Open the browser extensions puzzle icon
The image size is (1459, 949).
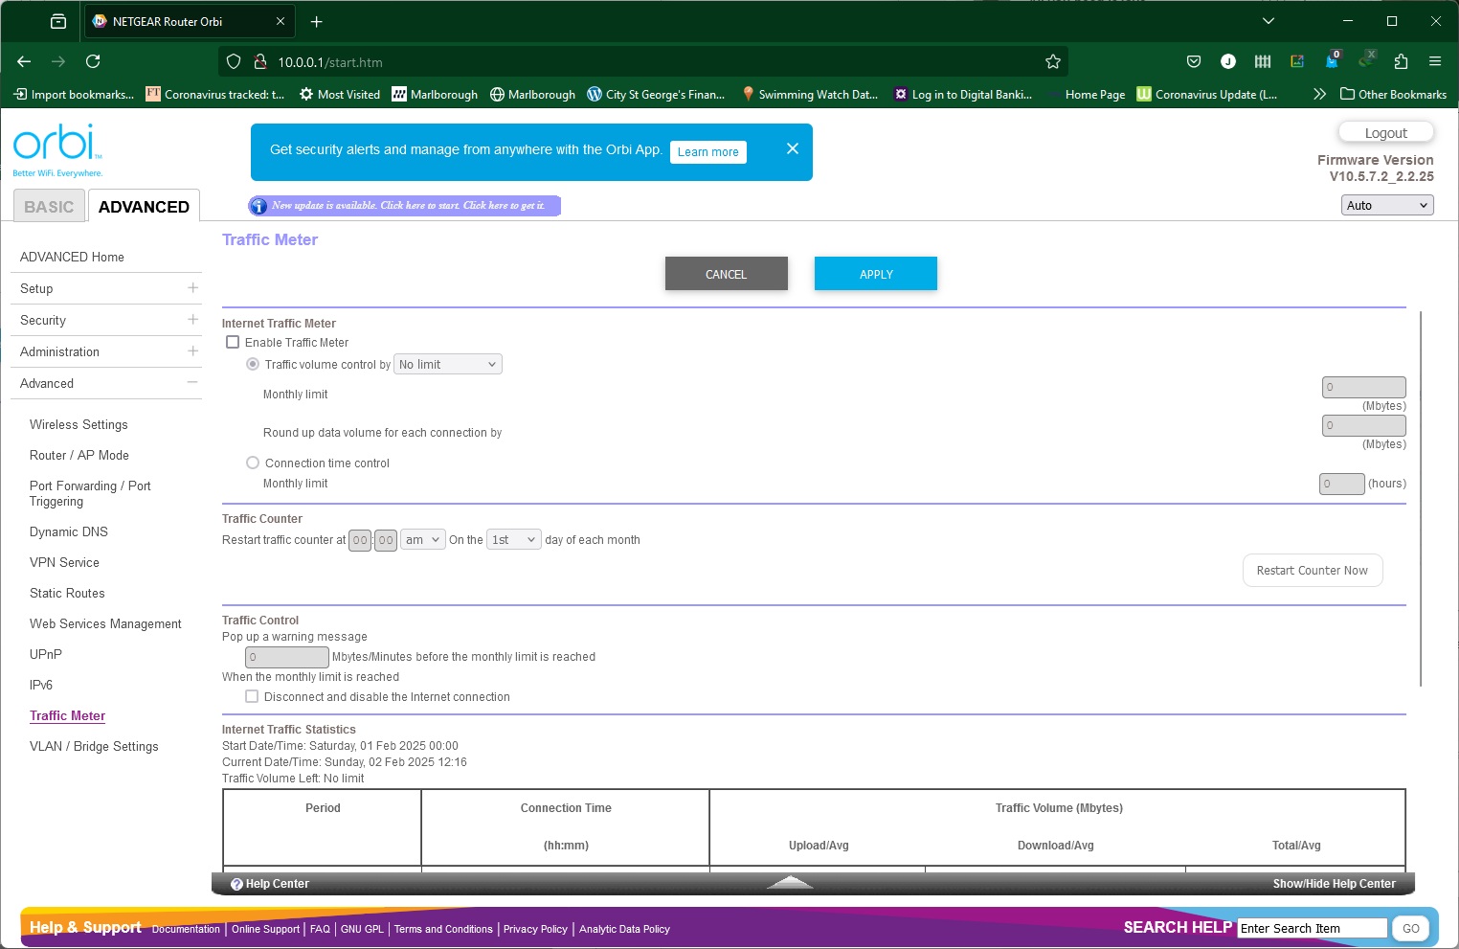(1401, 61)
